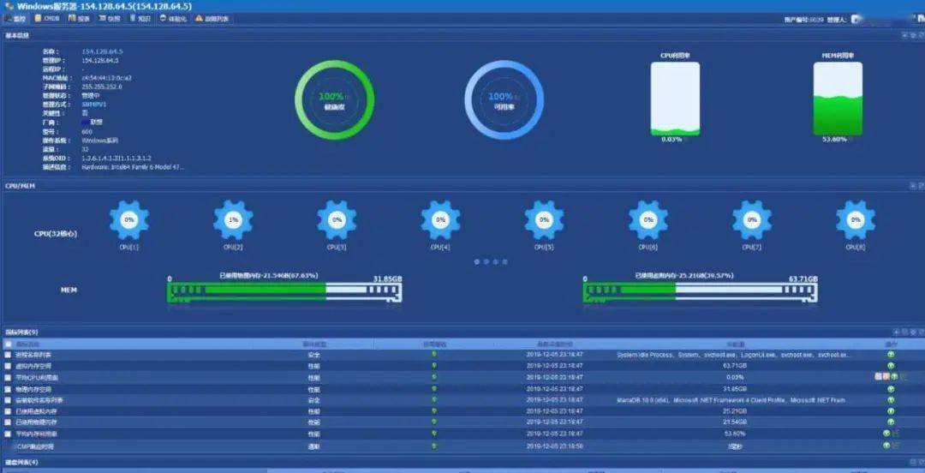Click the green 100% health ring
This screenshot has width=925, height=473.
click(334, 100)
